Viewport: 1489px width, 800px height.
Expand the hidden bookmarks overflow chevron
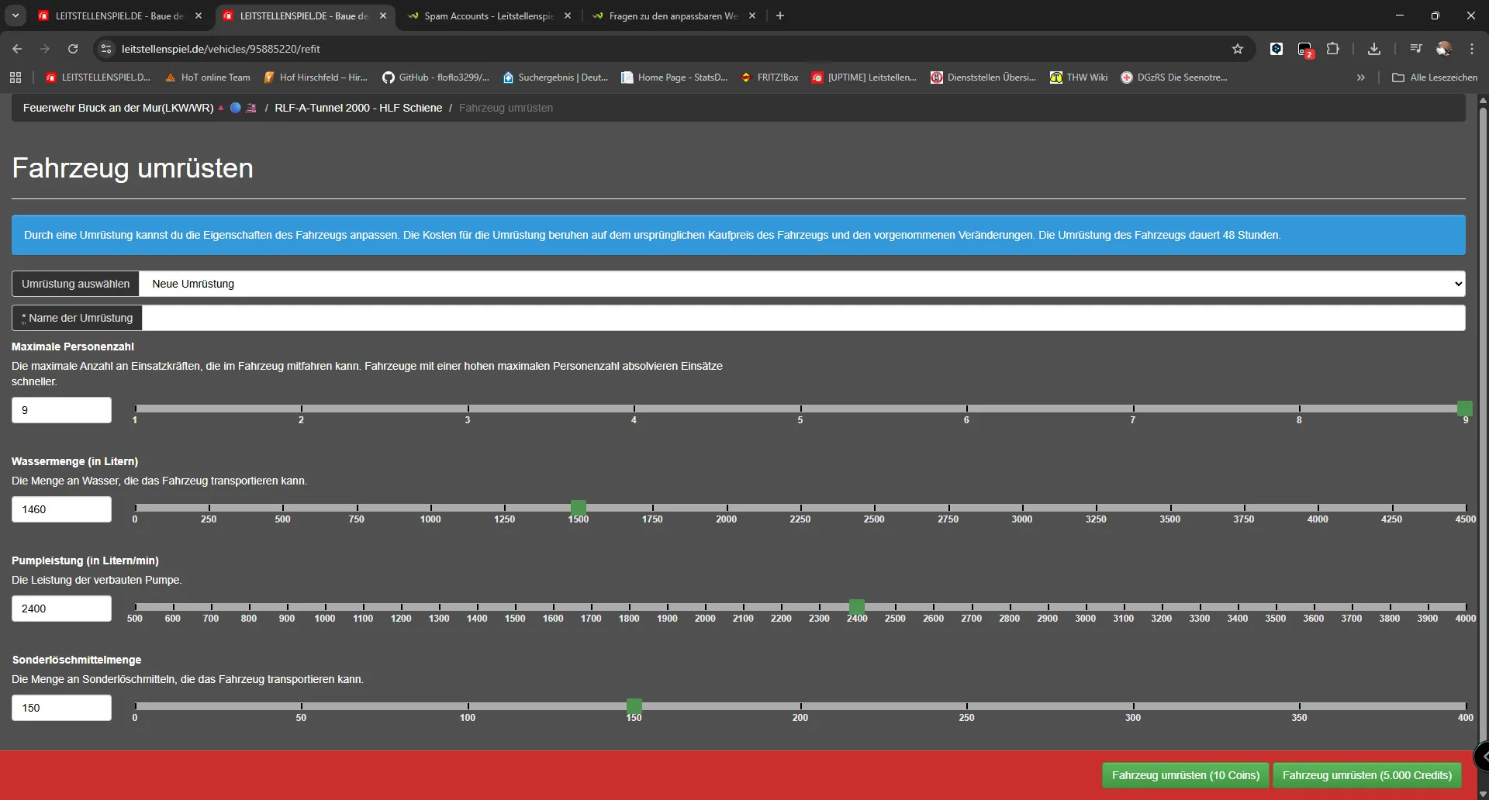click(x=1360, y=78)
